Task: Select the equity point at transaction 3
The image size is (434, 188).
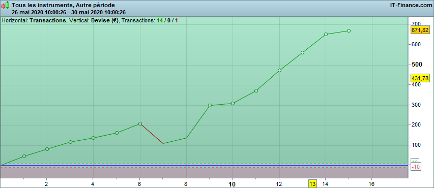Action: [70, 142]
